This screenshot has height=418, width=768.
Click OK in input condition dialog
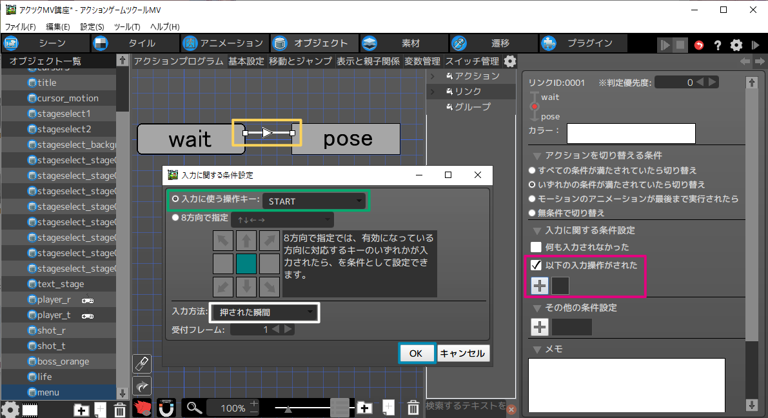416,353
